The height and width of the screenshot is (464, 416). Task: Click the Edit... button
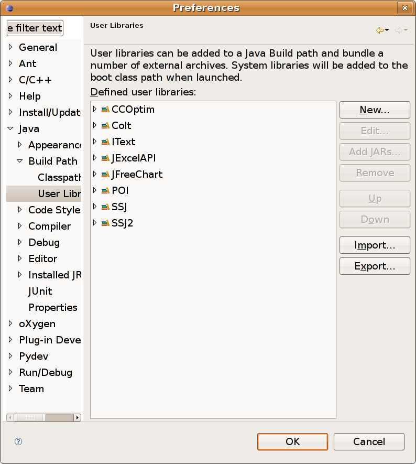tap(375, 131)
